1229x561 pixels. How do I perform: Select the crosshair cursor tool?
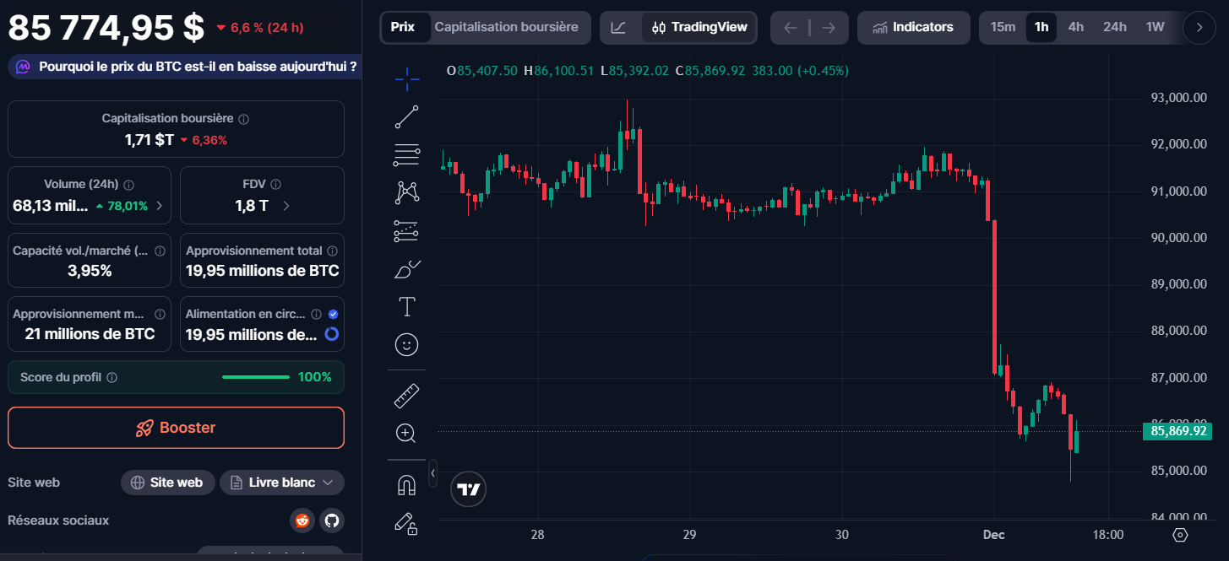click(x=406, y=78)
